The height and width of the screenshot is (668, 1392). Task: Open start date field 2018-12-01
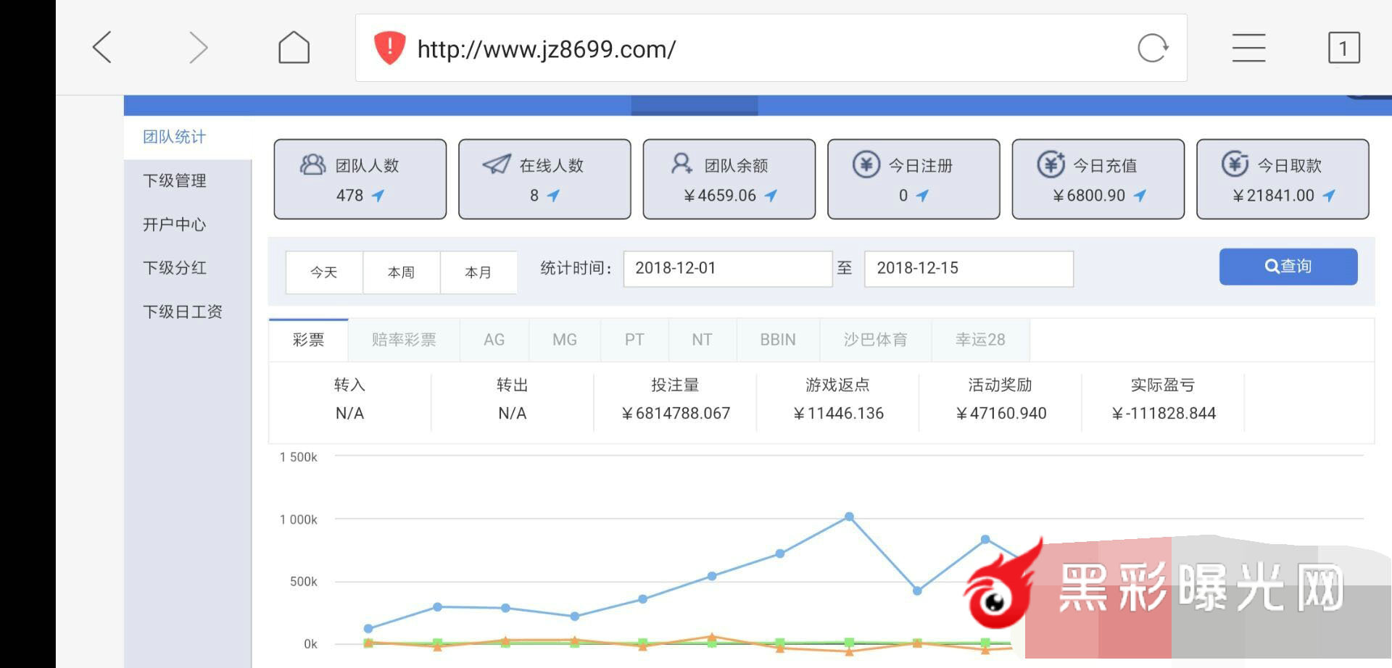point(727,269)
